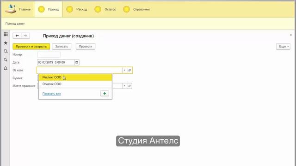The width and height of the screenshot is (296, 166).
Task: Open linked item of От кого field
Action: pyautogui.click(x=129, y=70)
